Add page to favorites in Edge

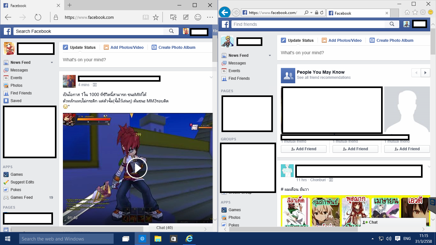pos(156,17)
